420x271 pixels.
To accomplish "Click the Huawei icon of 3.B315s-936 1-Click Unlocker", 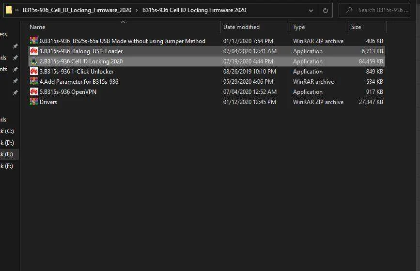I will click(x=34, y=71).
